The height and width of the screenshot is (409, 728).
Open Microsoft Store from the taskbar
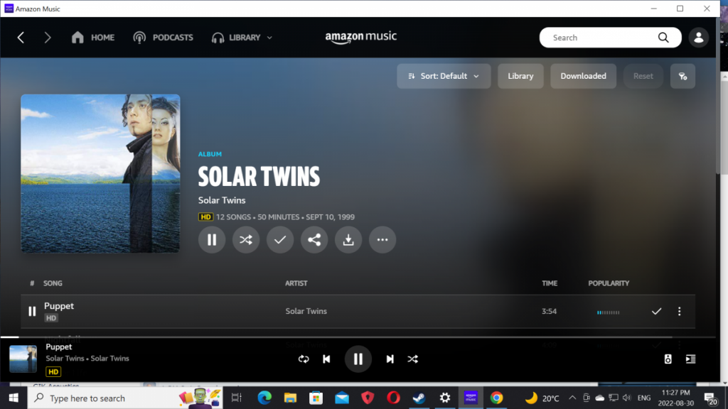coord(316,398)
